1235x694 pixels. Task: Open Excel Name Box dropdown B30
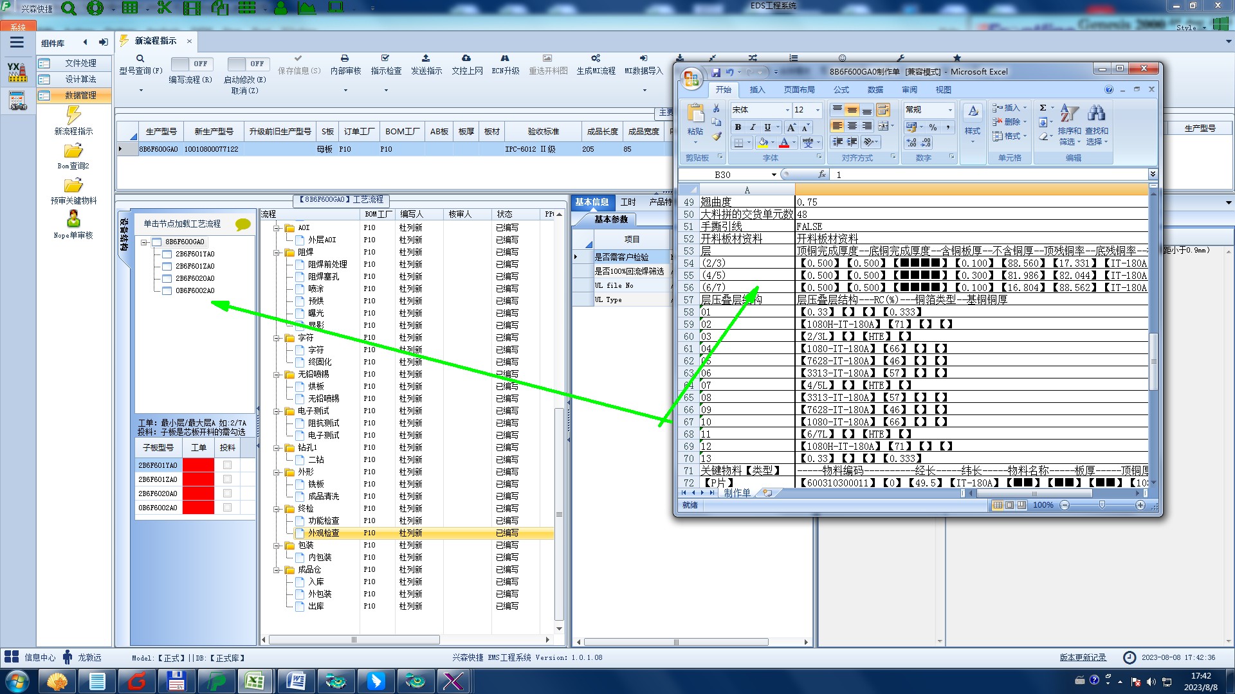tap(774, 175)
